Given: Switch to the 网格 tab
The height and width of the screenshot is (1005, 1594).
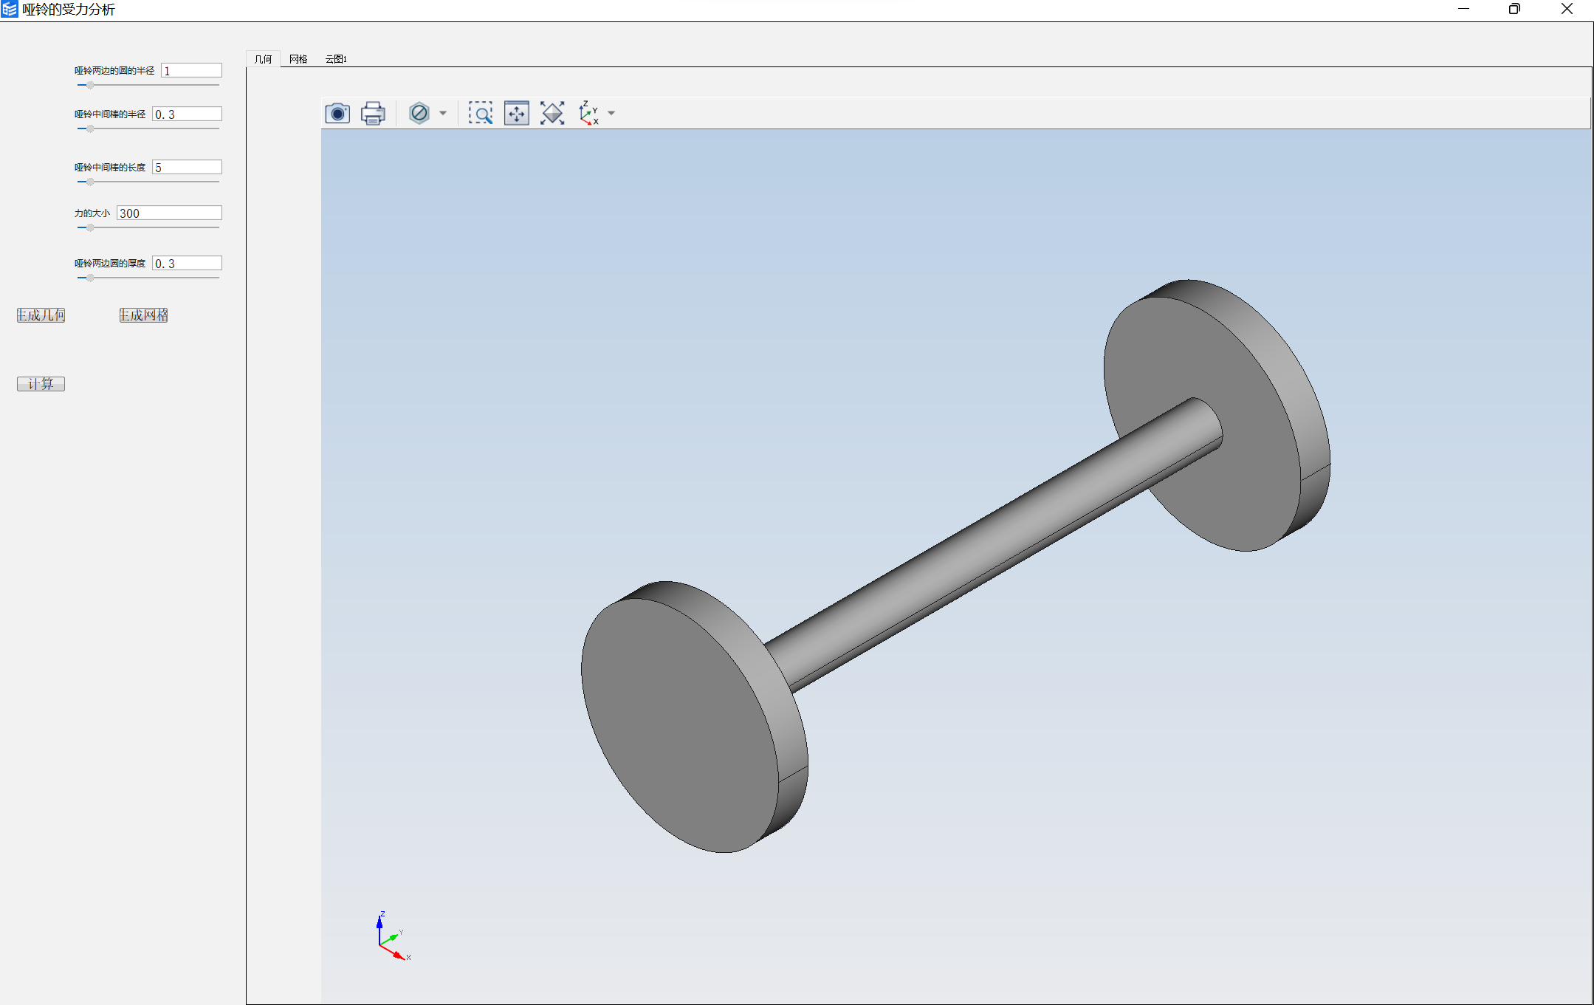Looking at the screenshot, I should (298, 59).
